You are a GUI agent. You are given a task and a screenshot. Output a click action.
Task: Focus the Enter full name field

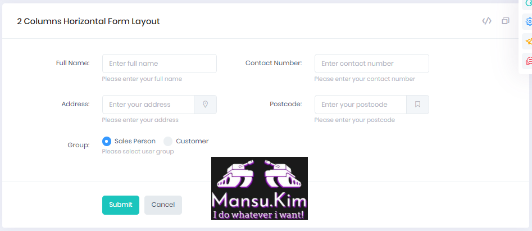159,64
